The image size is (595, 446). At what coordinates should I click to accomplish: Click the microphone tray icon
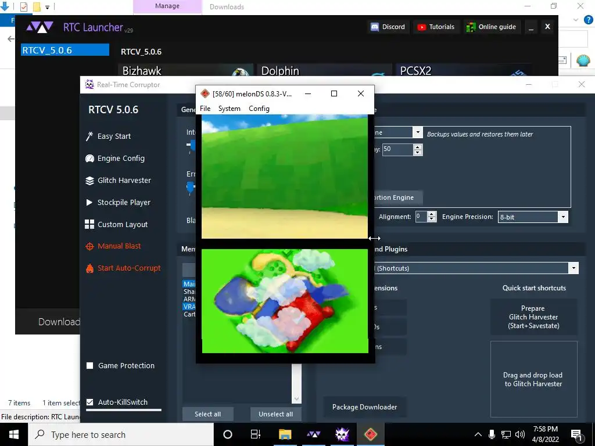pyautogui.click(x=492, y=434)
